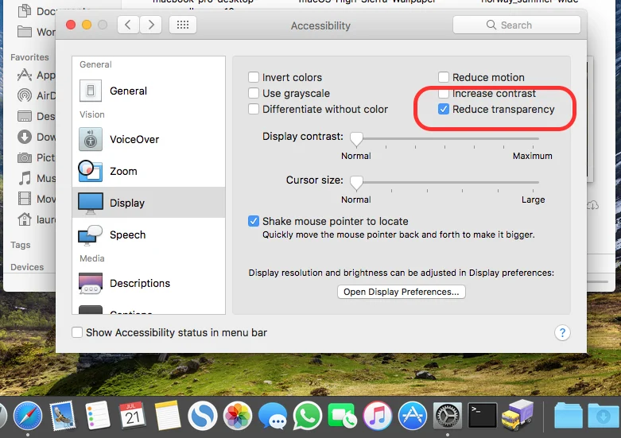Go back with the left chevron
The image size is (621, 438).
(128, 25)
